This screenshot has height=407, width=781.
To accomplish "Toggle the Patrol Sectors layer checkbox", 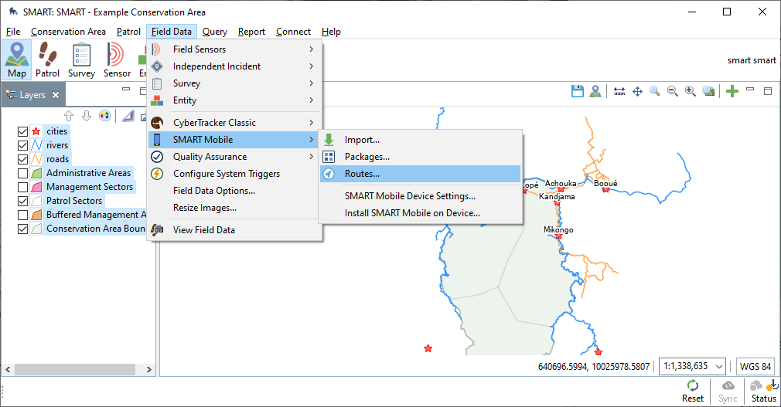I will coord(22,201).
